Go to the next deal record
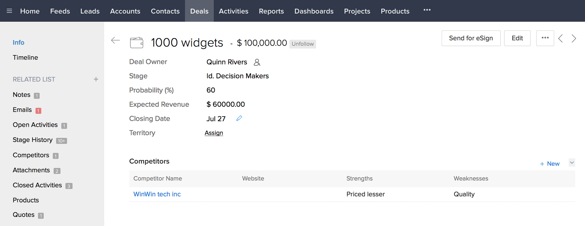Screen dimensions: 585x226 pos(574,39)
